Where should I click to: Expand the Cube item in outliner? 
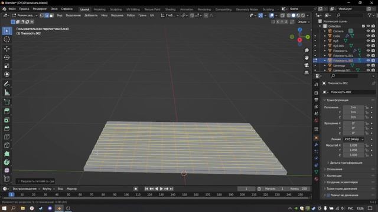325,36
